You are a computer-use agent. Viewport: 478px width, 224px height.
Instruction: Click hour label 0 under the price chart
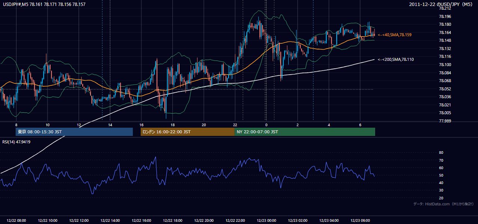click(266, 125)
